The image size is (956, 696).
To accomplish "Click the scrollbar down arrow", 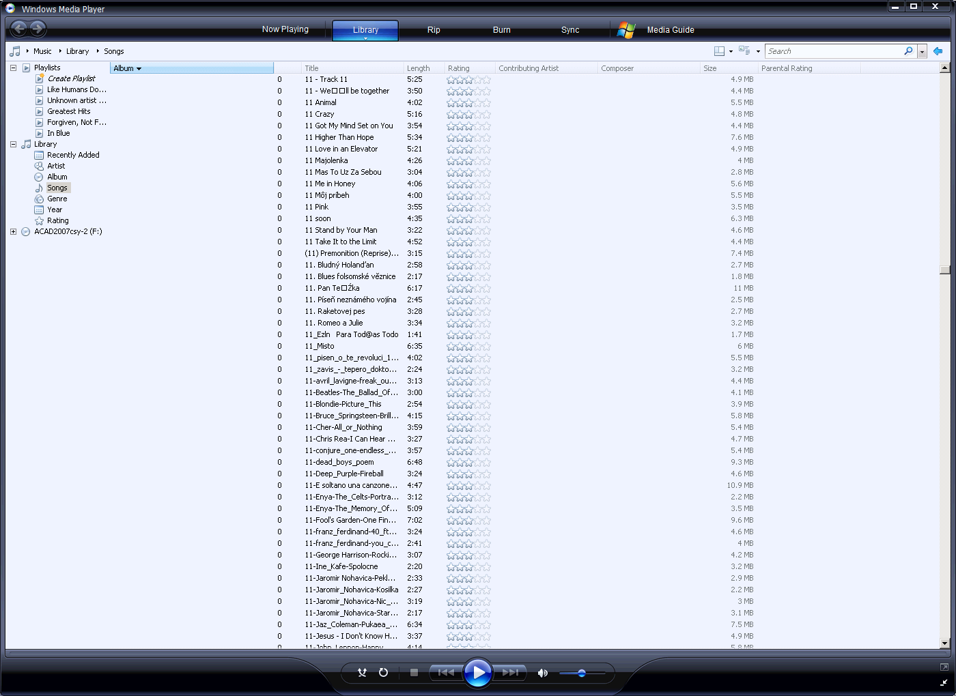I will [945, 643].
